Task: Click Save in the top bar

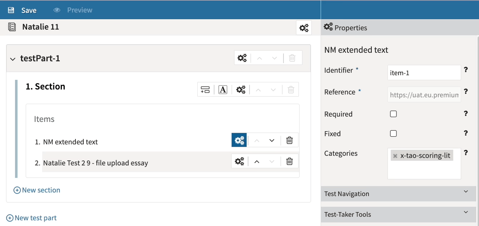Action: tap(22, 10)
